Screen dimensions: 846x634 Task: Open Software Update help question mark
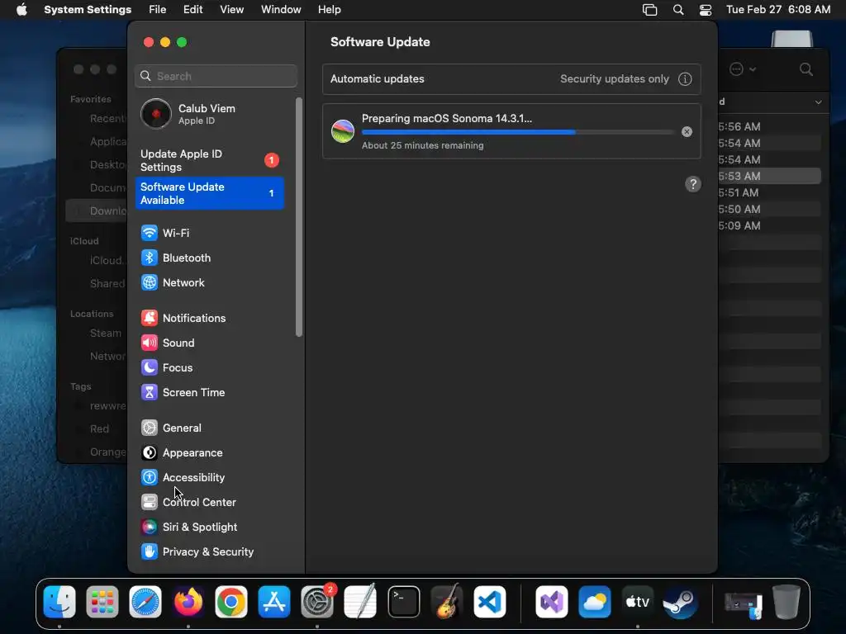click(x=693, y=184)
